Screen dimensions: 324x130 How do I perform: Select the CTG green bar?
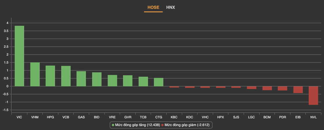[159, 82]
